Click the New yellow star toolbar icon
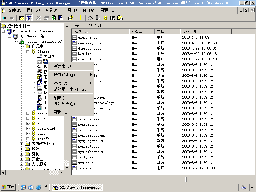 [81, 18]
